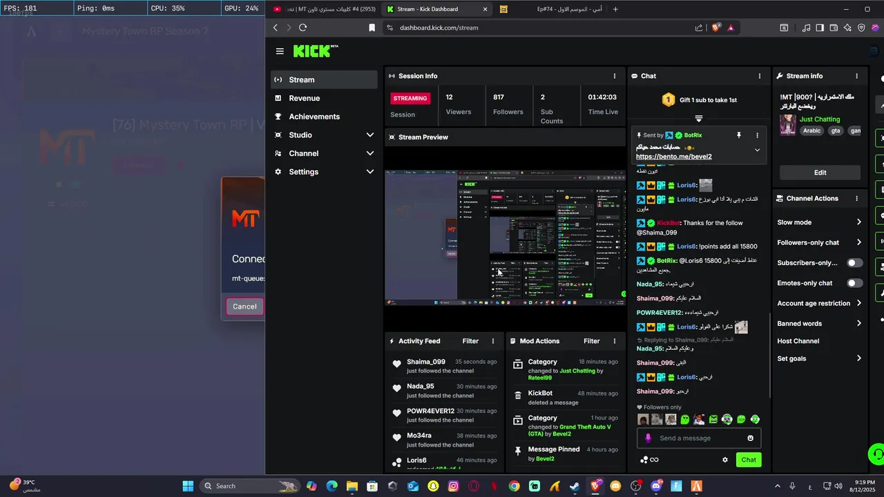Click Filter in the Mod Actions header
The width and height of the screenshot is (884, 497).
tap(592, 341)
